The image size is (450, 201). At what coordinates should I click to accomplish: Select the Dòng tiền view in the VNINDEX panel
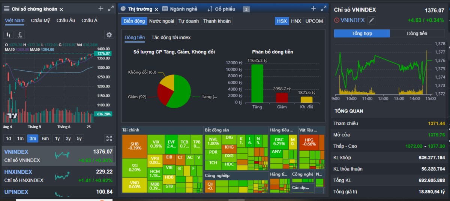pos(417,33)
